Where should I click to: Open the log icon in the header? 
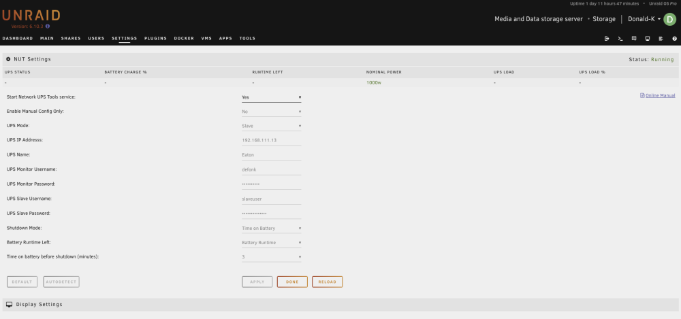coord(661,39)
